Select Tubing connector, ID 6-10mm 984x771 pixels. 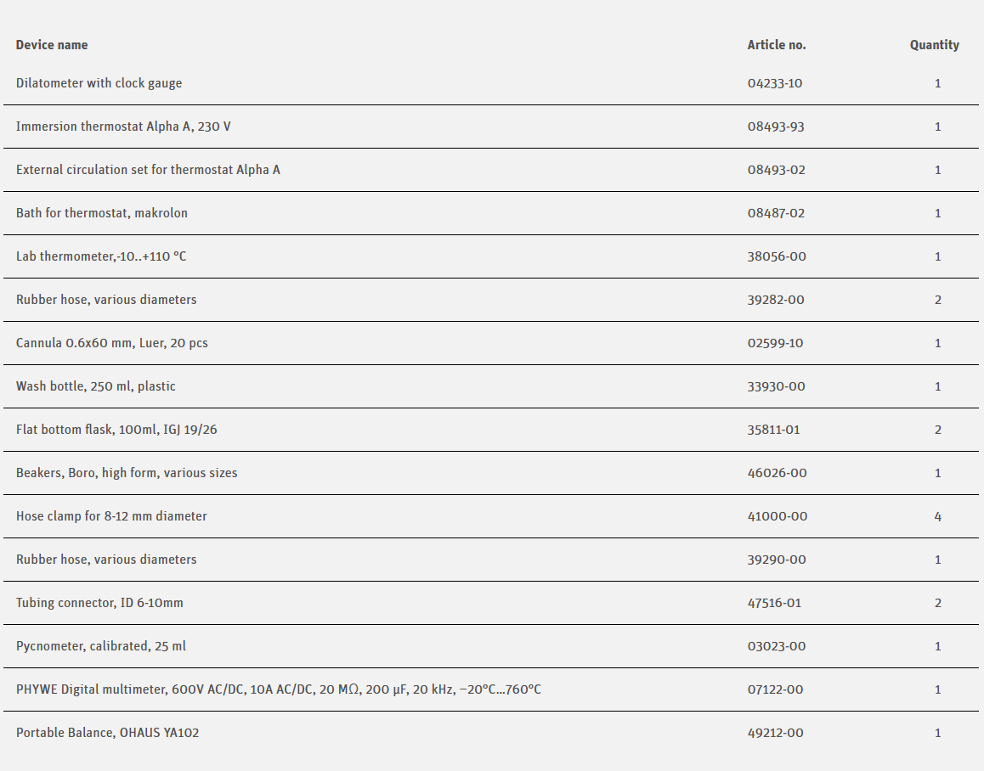99,603
